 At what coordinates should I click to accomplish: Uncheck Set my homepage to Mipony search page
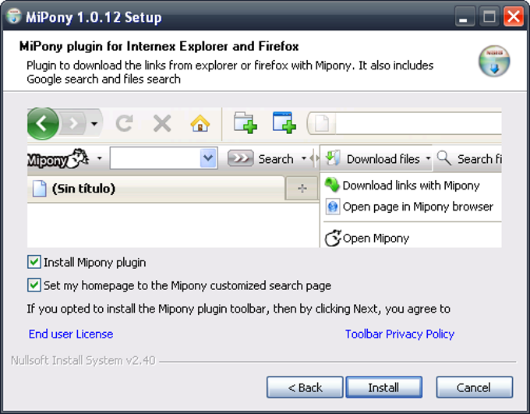34,285
